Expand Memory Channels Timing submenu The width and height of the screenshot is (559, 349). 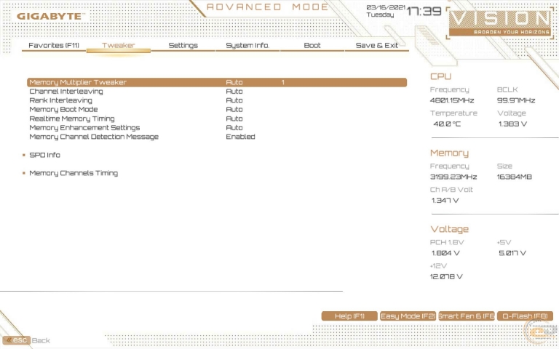click(74, 173)
